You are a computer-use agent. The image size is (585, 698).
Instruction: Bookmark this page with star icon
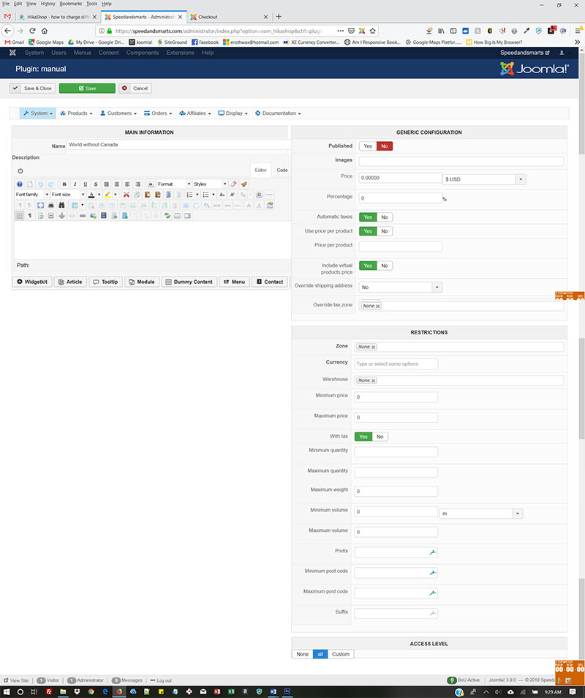pos(373,31)
